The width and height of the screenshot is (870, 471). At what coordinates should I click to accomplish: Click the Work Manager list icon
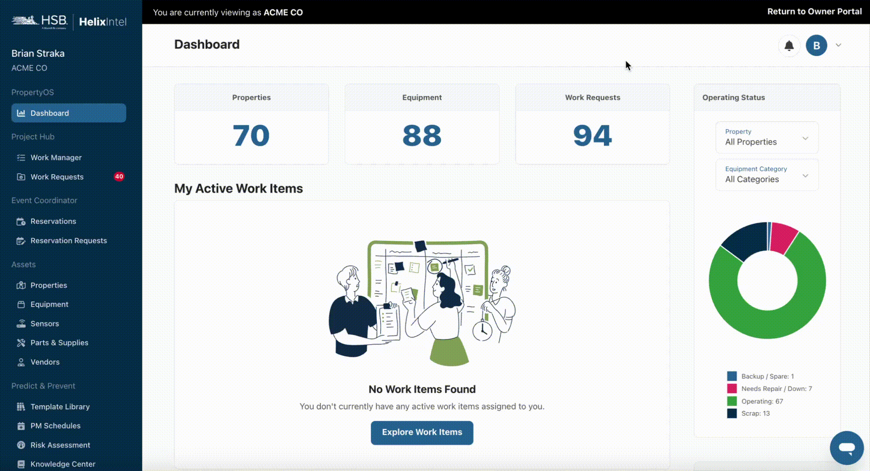click(x=21, y=158)
